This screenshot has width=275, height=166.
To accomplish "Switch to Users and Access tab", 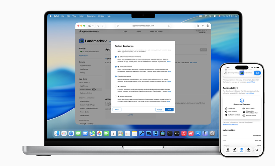I will click(x=156, y=32).
